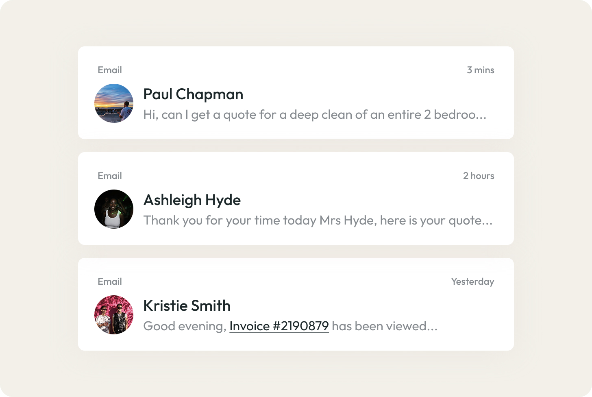
Task: Open Invoice #2190879 link
Action: point(279,326)
